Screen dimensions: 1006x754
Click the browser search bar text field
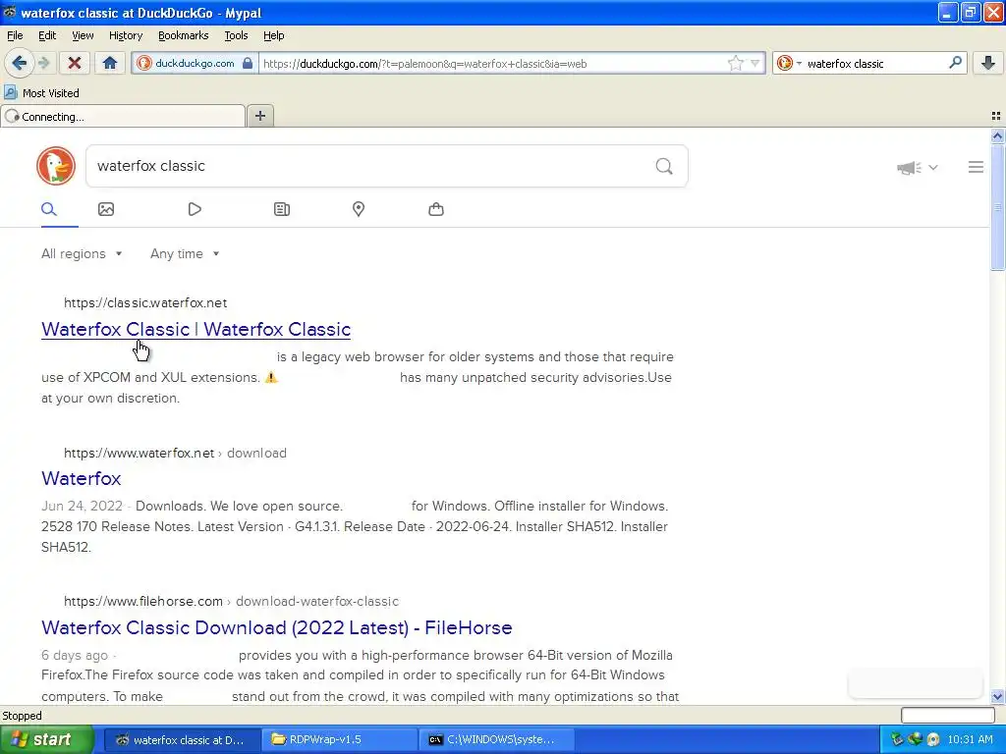tap(875, 64)
